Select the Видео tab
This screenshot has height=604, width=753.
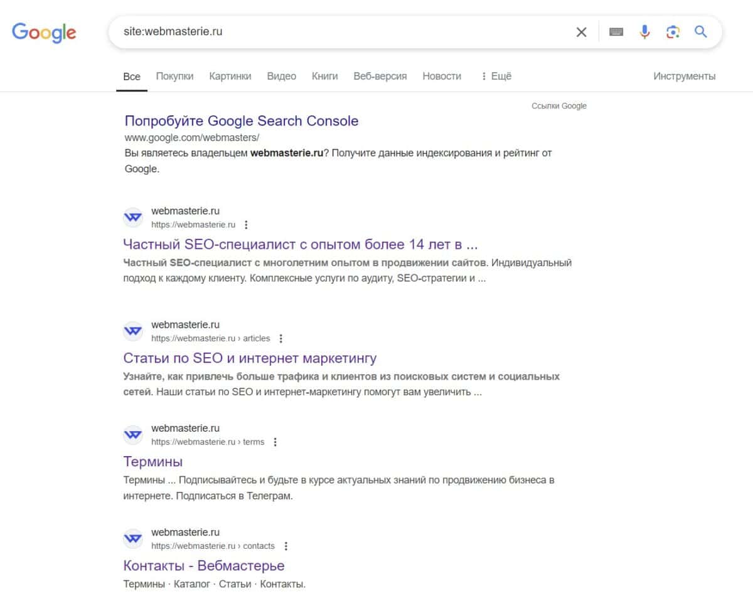(280, 76)
